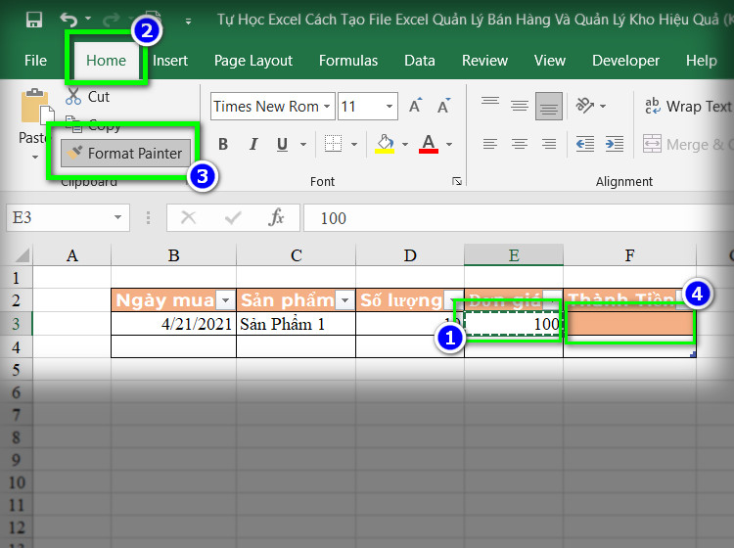Image resolution: width=734 pixels, height=548 pixels.
Task: Switch to the Insert ribbon tab
Action: click(x=170, y=61)
